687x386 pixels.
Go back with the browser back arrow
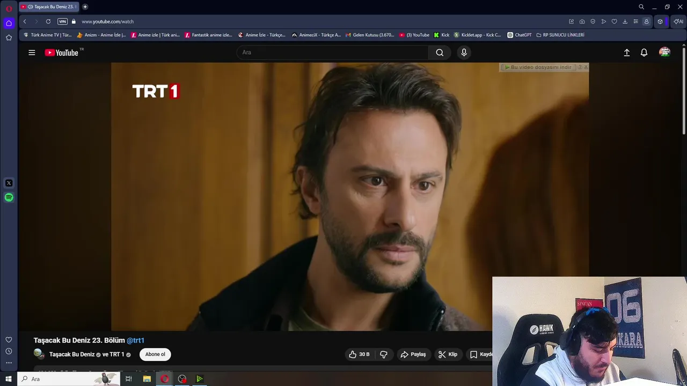click(25, 21)
